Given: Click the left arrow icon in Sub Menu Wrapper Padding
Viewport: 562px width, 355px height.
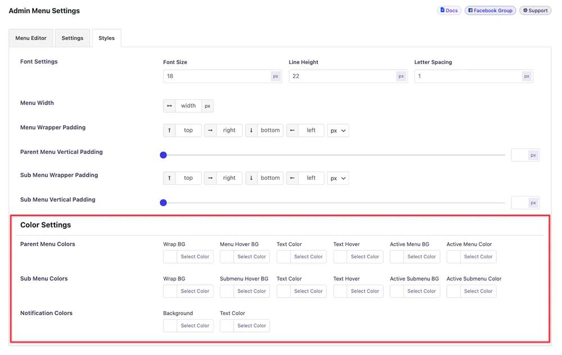Looking at the screenshot, I should click(x=292, y=178).
